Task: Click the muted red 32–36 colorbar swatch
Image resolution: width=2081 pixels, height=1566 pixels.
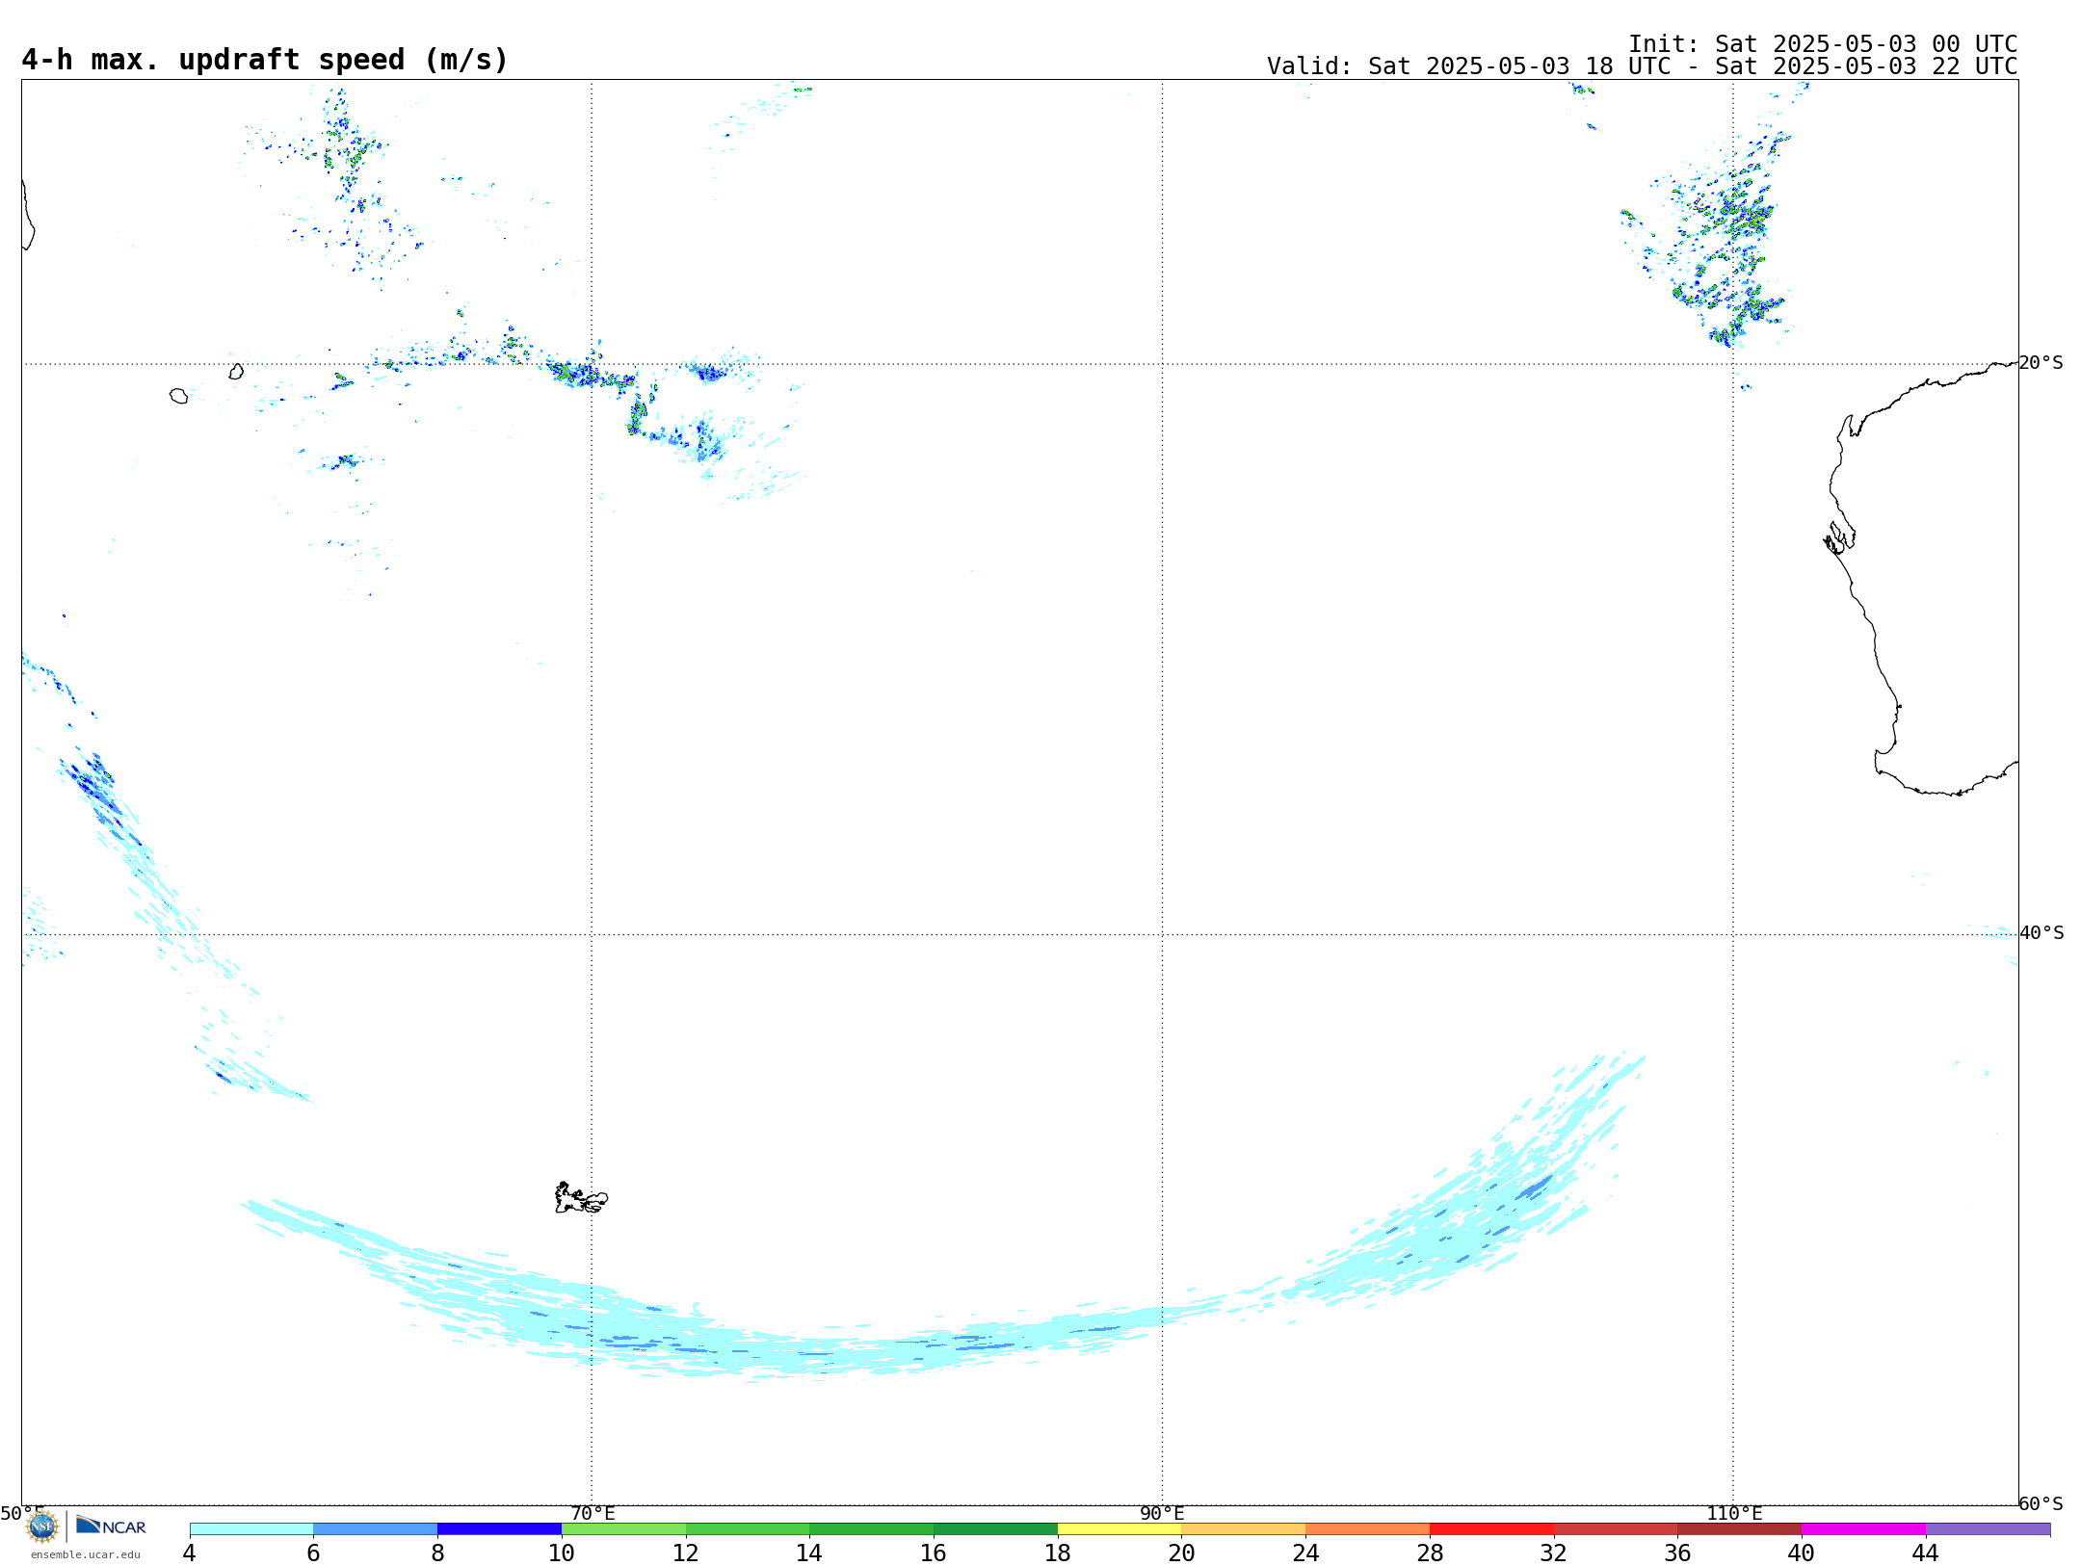Action: pos(1616,1528)
